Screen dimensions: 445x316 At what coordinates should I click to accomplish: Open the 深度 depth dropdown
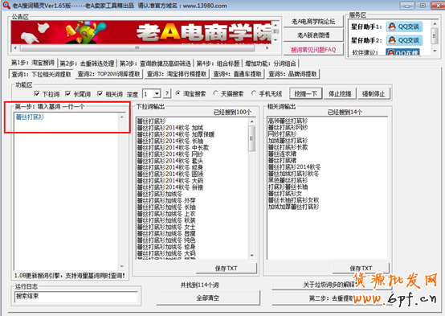tap(157, 94)
